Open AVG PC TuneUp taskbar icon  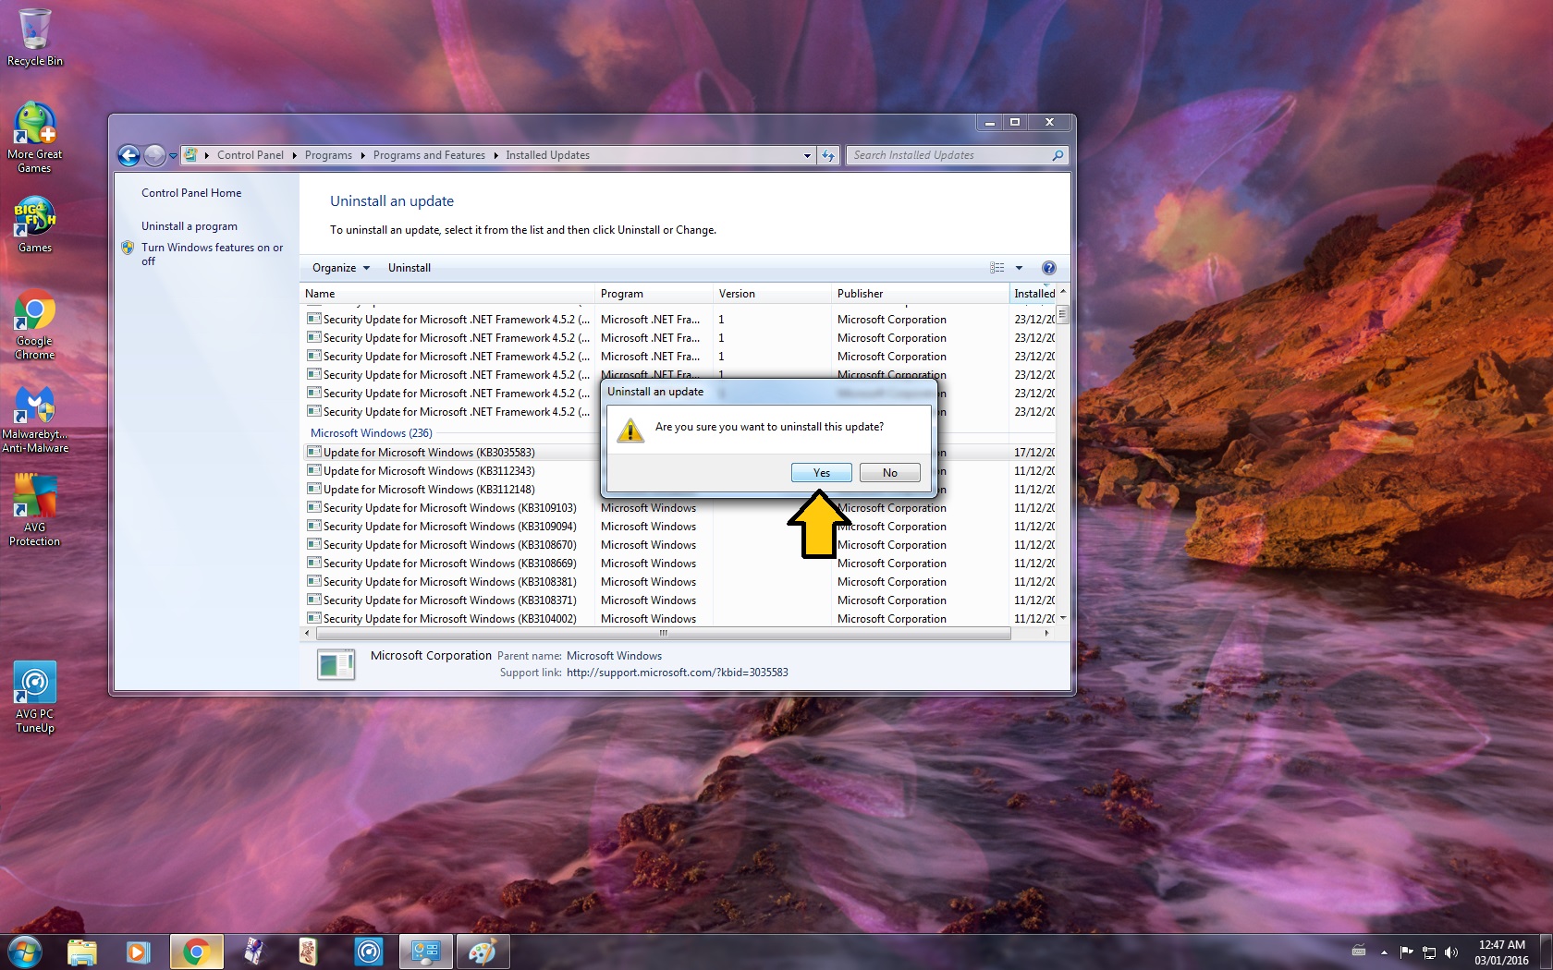(369, 952)
